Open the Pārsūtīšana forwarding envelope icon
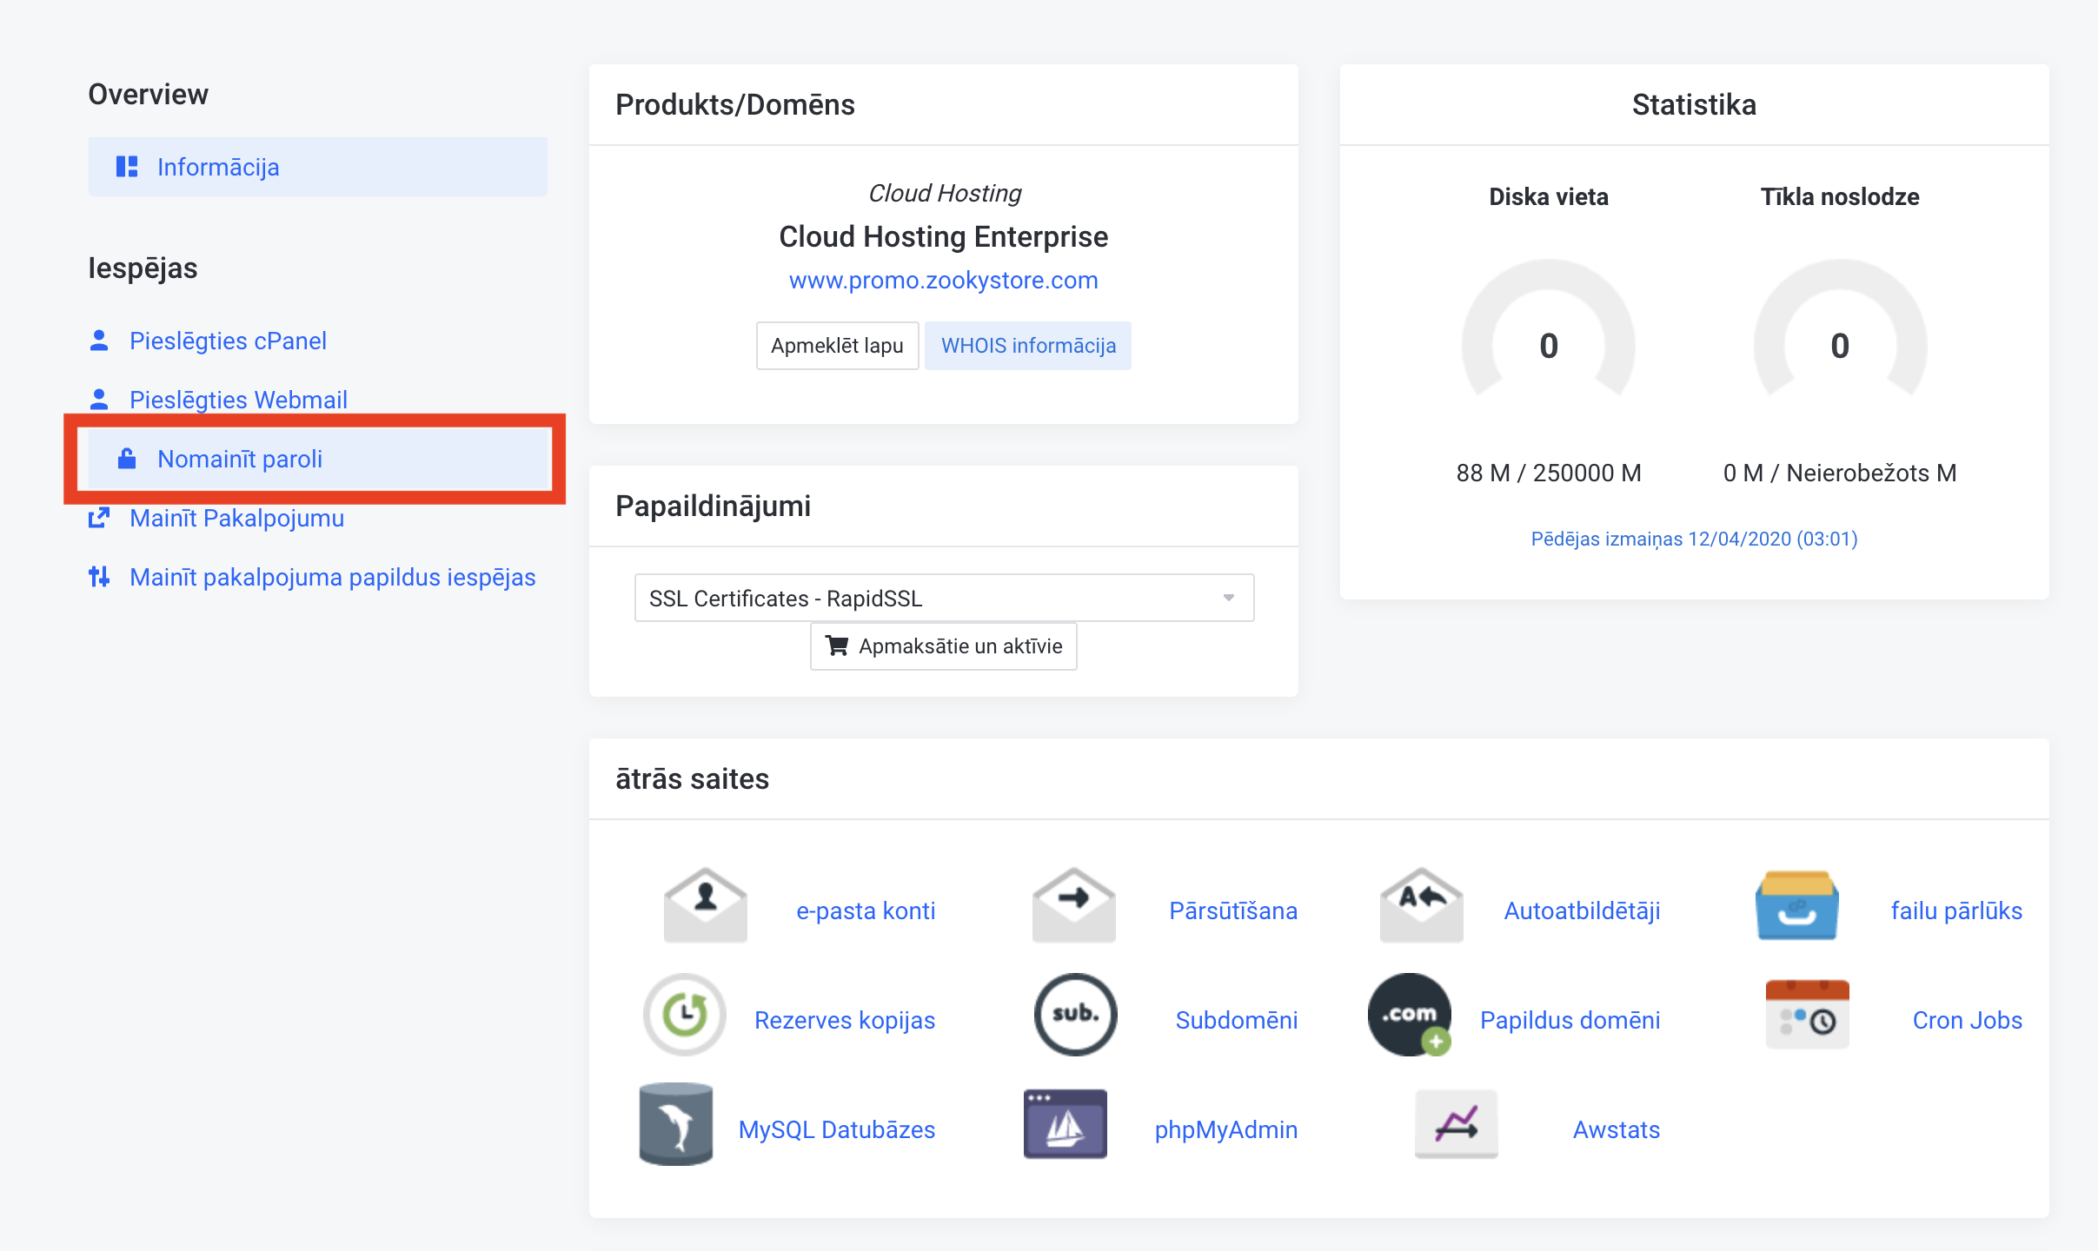This screenshot has width=2098, height=1251. point(1073,906)
